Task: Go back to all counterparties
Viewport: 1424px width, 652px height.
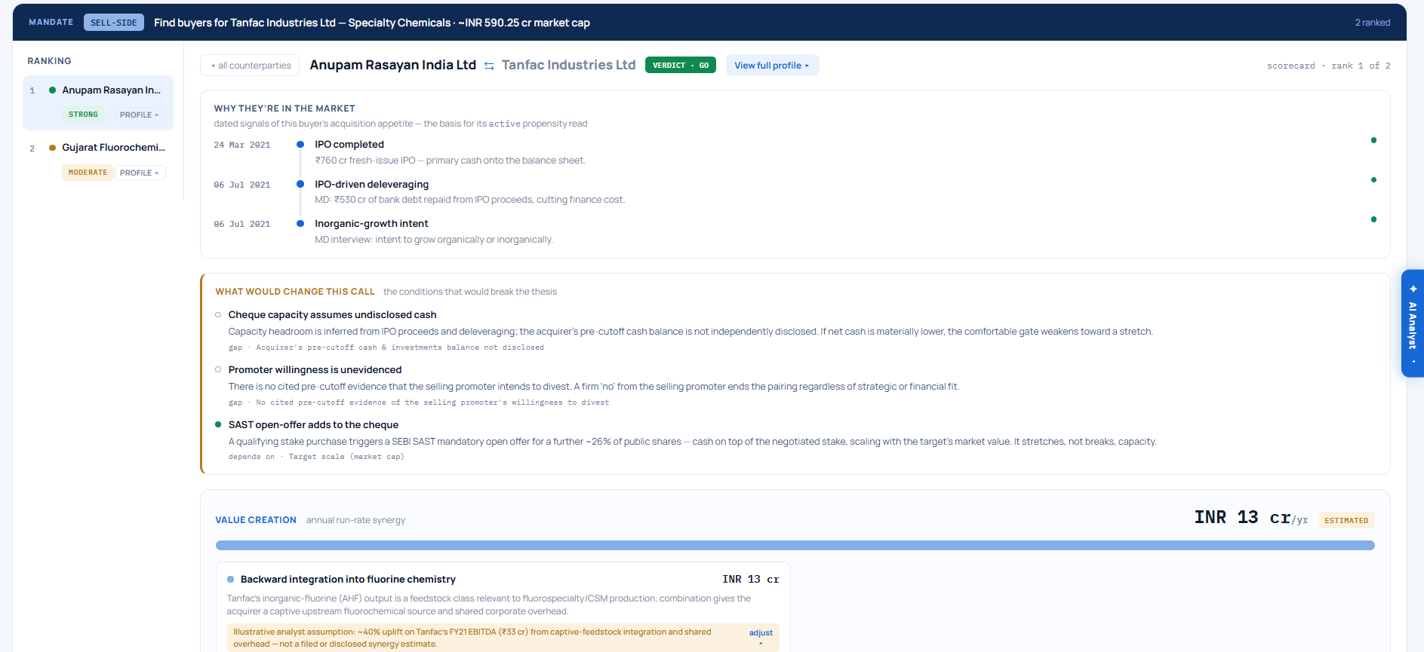Action: (x=250, y=66)
